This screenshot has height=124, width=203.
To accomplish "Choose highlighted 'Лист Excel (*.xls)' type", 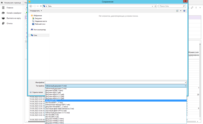I will coord(116,101).
